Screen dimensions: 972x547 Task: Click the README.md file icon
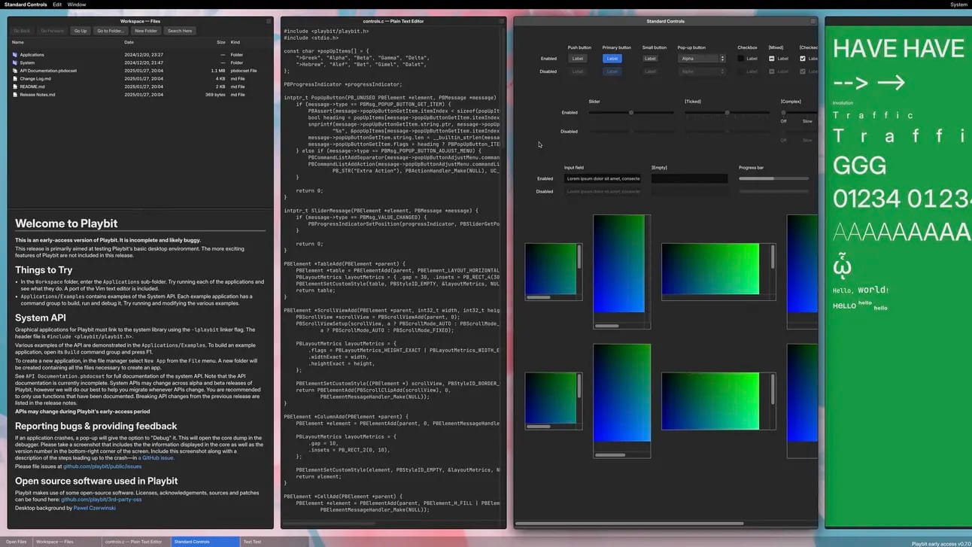[15, 87]
